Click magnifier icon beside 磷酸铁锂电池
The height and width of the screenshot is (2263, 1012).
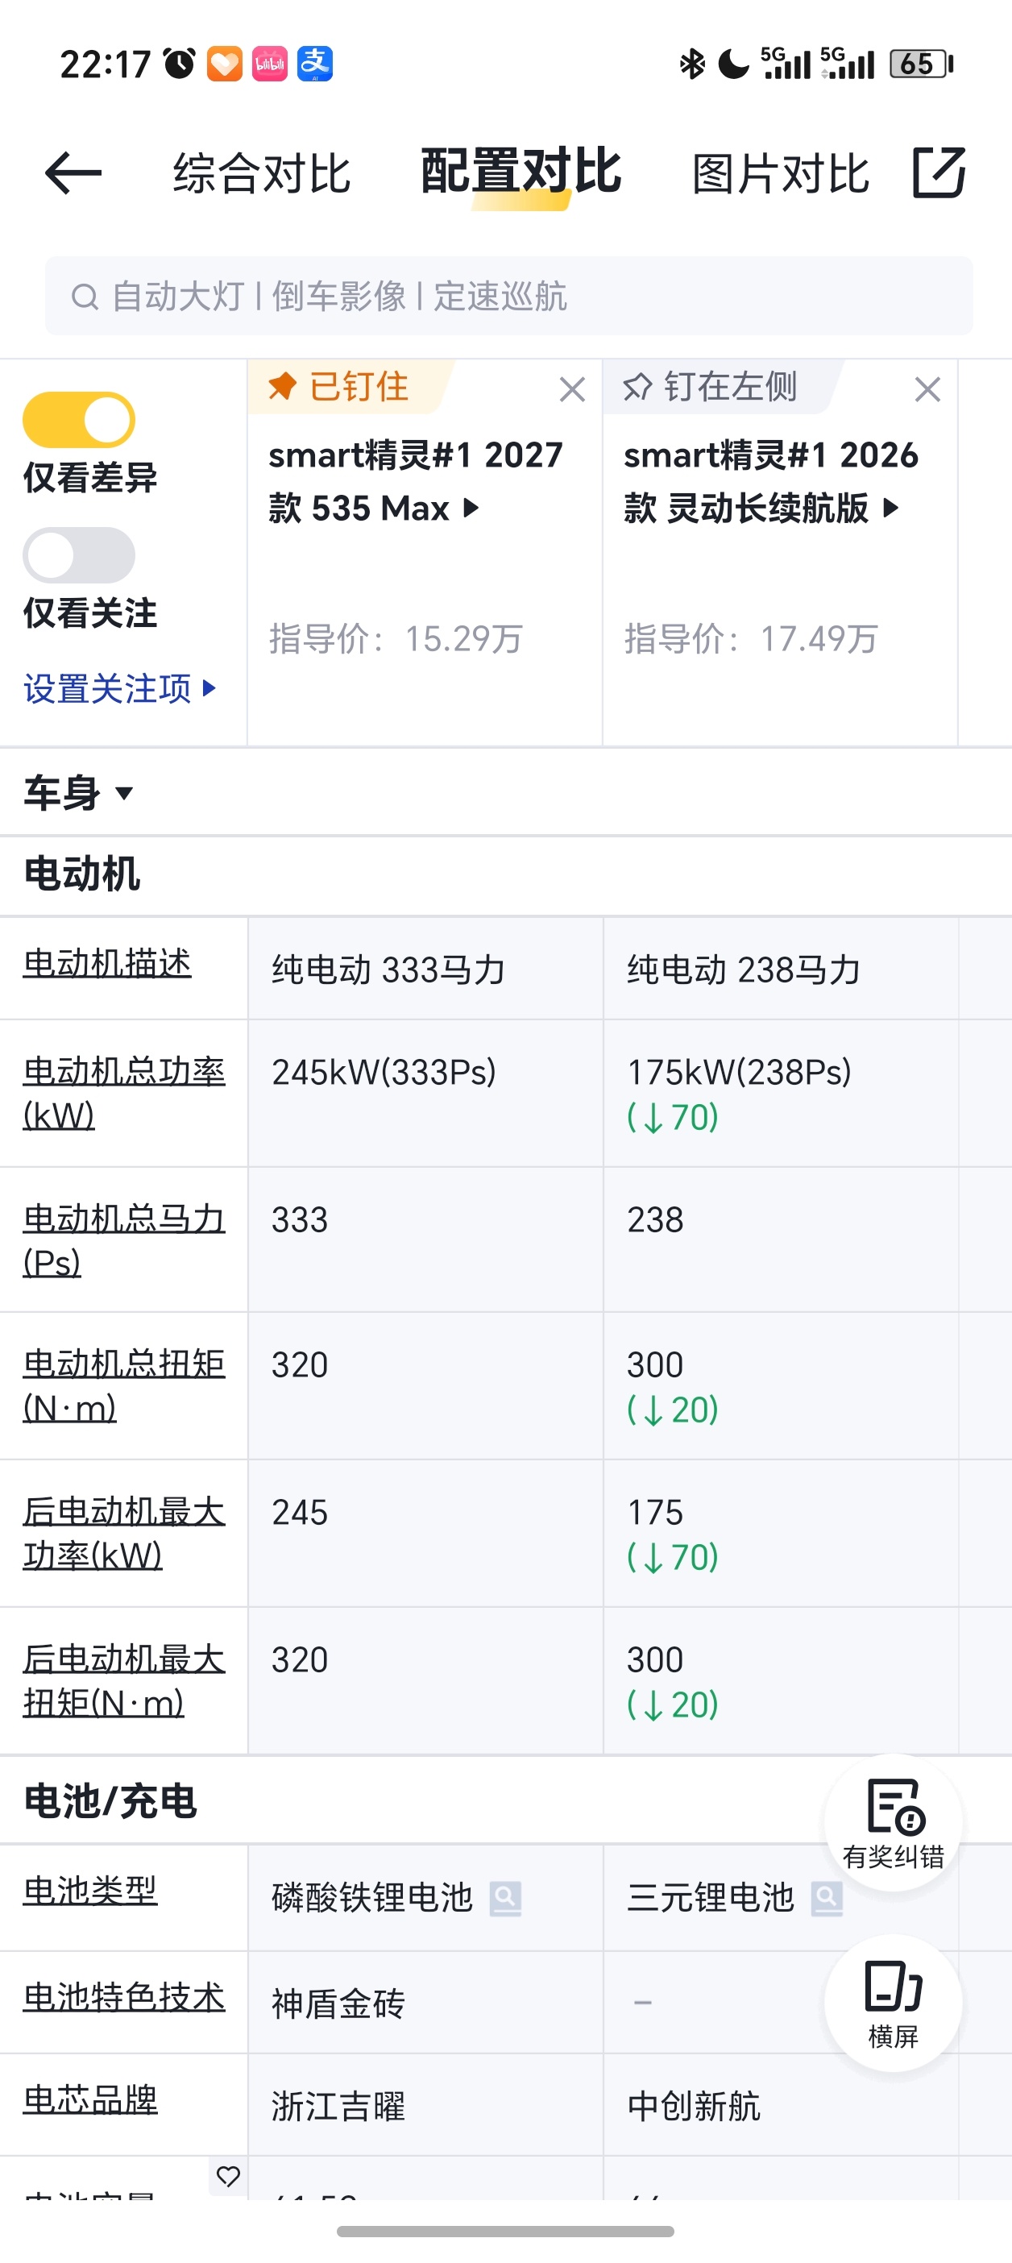[505, 1899]
